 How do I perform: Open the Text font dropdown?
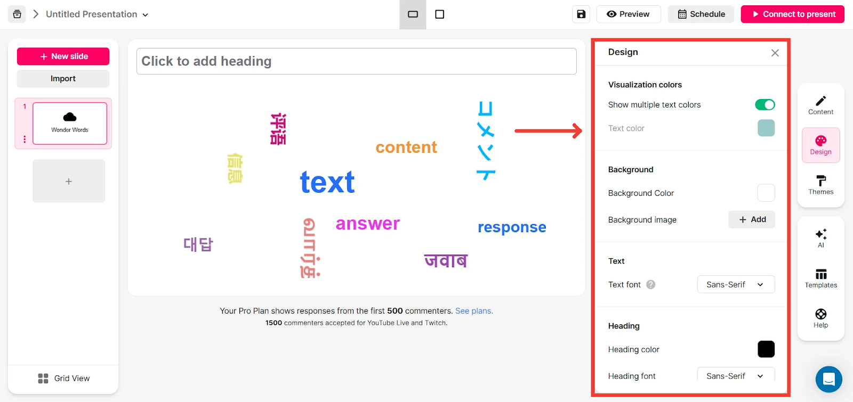click(736, 285)
